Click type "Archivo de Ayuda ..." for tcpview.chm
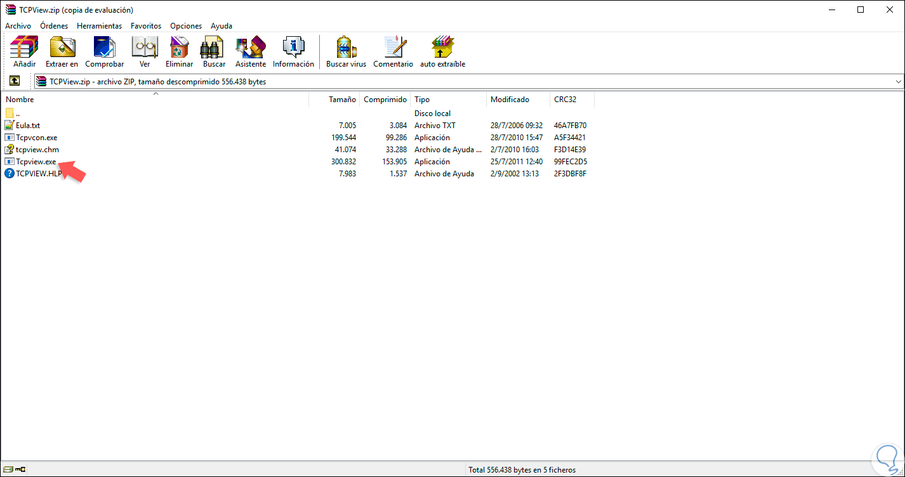This screenshot has height=477, width=905. [x=448, y=150]
